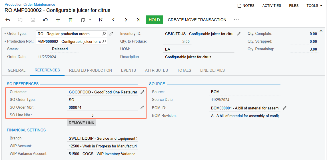The image size is (327, 160).
Task: Click the Remove Link button
Action: pos(82,123)
